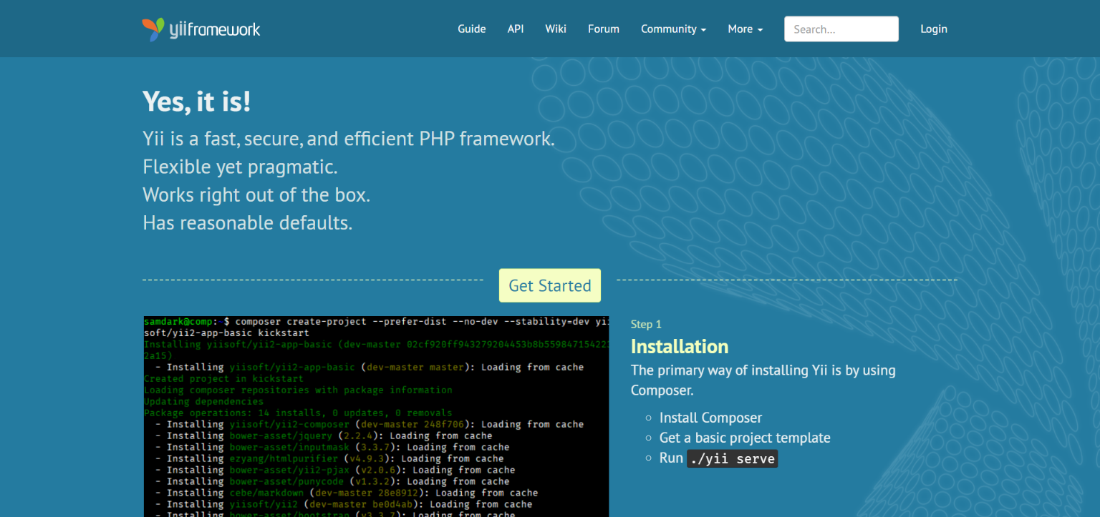The image size is (1100, 517).
Task: Click the "Works right out of the box" text
Action: click(x=256, y=195)
